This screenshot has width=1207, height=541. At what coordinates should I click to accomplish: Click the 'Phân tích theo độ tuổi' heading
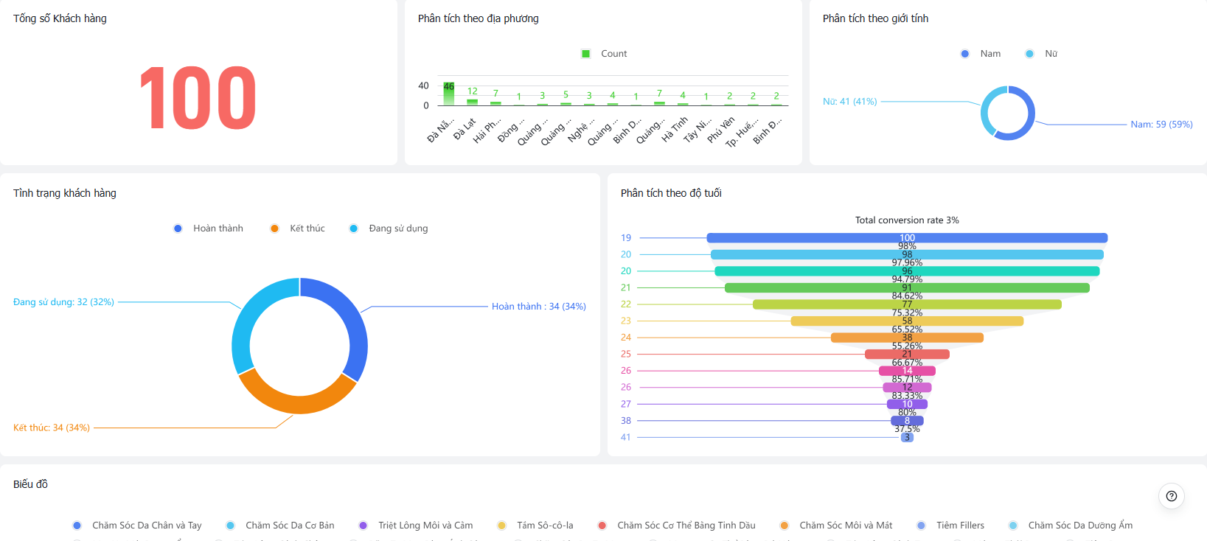point(671,193)
